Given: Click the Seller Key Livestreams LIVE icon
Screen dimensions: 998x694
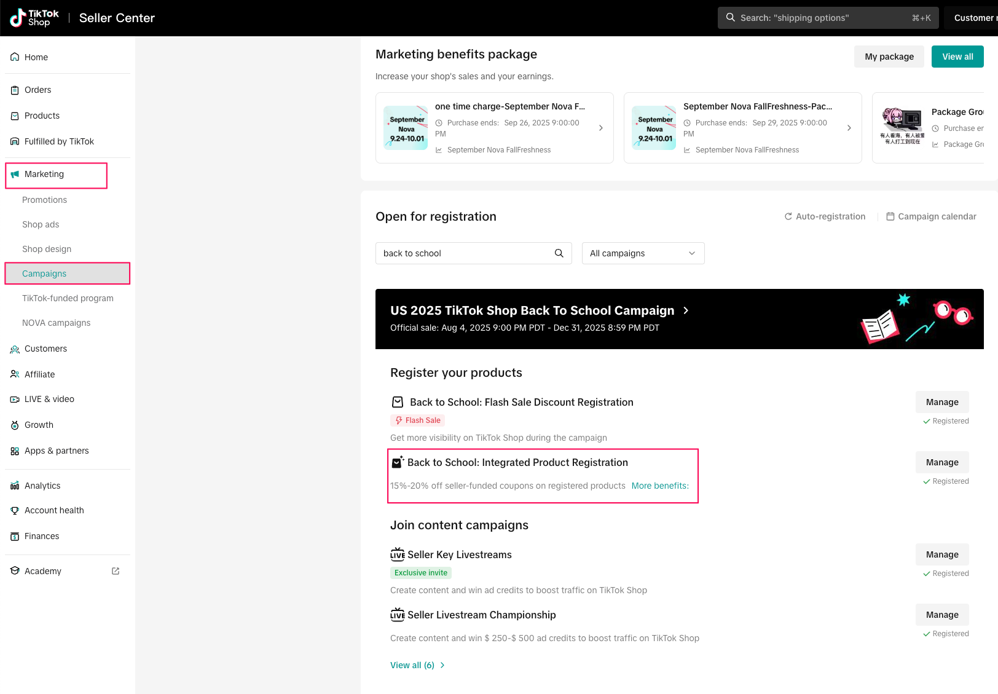Looking at the screenshot, I should 398,554.
